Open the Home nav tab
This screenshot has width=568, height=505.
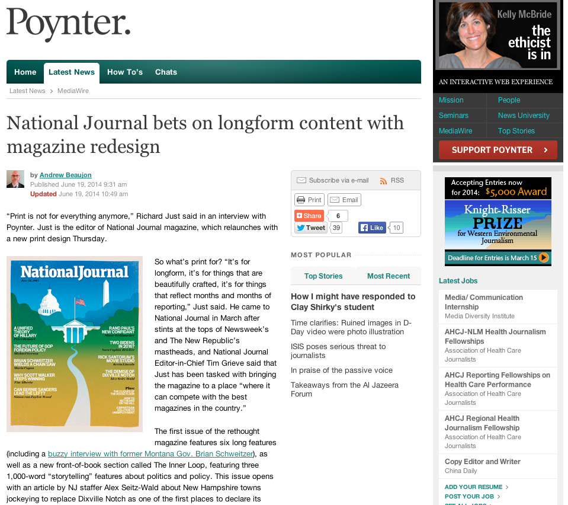[25, 72]
